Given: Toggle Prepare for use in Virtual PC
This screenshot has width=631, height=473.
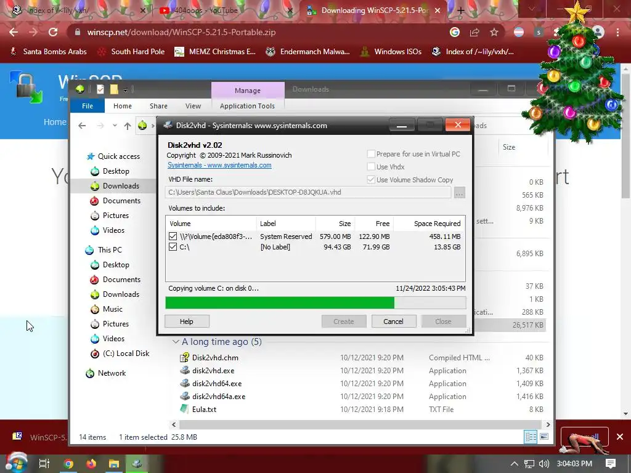Looking at the screenshot, I should [x=371, y=154].
